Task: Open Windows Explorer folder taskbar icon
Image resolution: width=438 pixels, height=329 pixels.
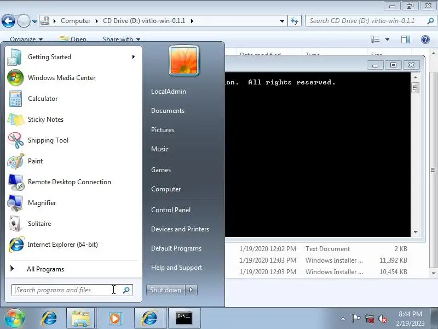Action: coord(80,318)
